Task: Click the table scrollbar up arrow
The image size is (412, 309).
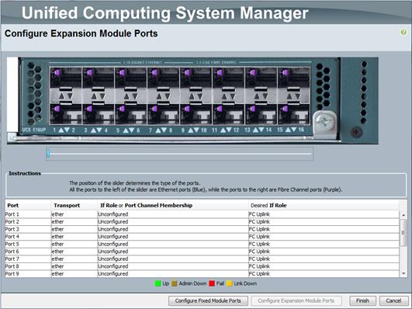Action: tap(403, 215)
